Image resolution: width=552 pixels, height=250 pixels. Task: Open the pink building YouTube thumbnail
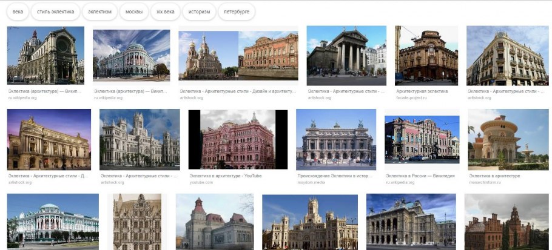coord(238,139)
